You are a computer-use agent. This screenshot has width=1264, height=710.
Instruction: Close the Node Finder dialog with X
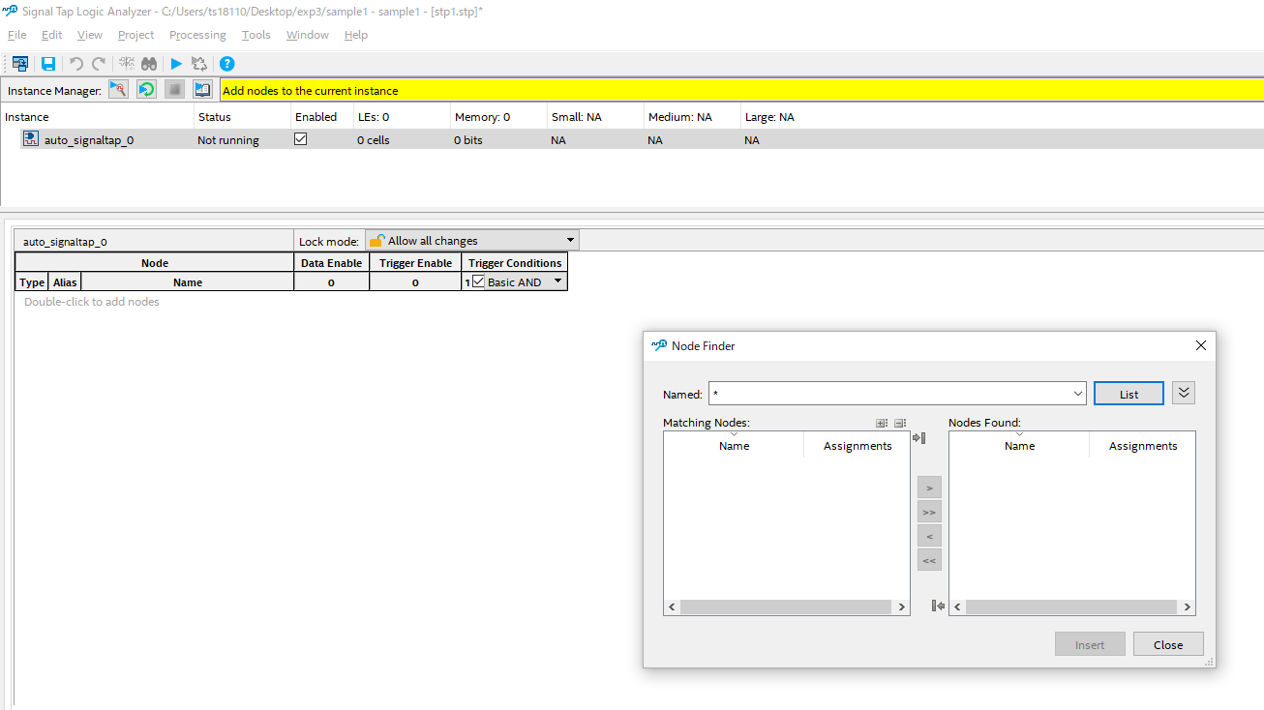(1201, 345)
